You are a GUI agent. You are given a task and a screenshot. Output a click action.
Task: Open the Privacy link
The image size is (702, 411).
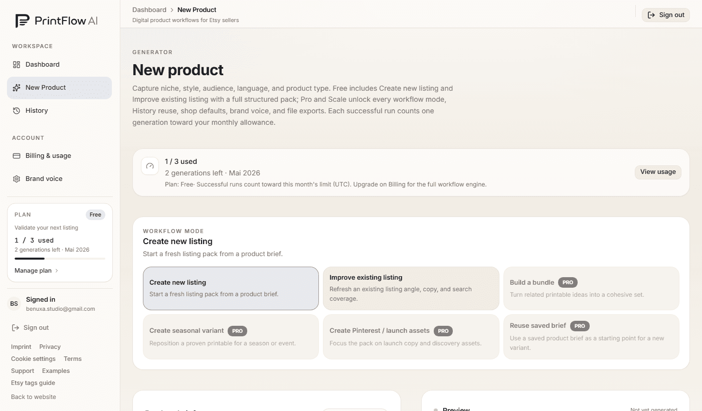coord(50,347)
